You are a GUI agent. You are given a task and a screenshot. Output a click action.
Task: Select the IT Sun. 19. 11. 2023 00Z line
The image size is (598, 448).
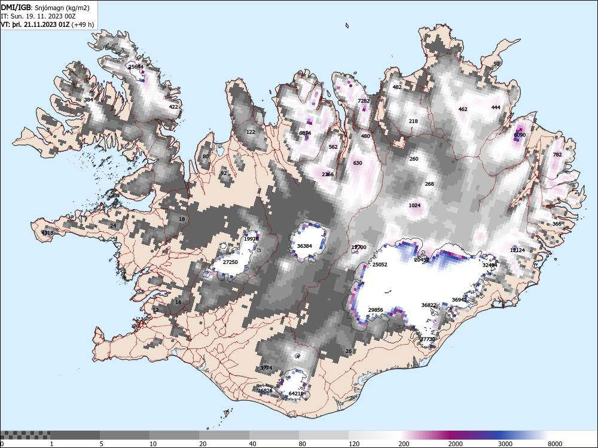38,16
